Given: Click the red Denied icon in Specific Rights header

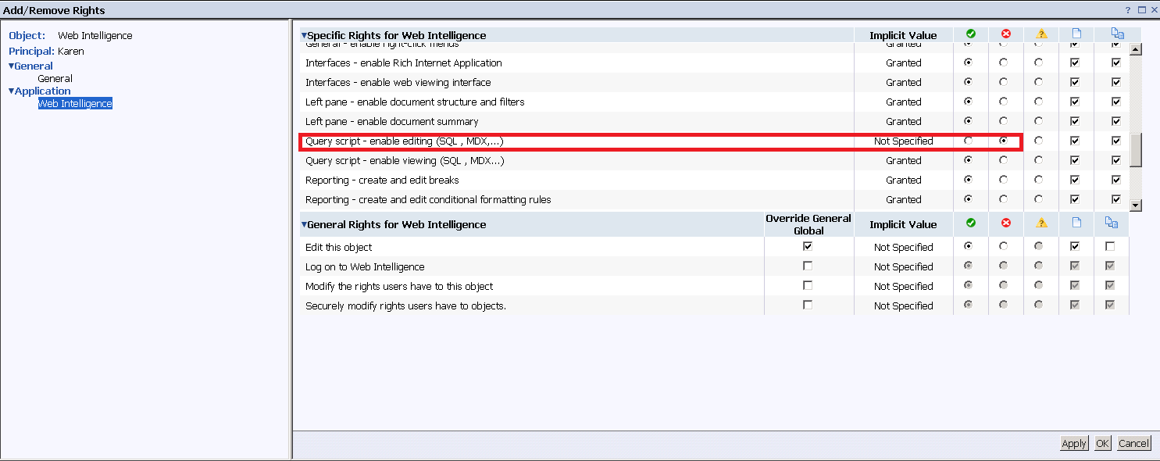Looking at the screenshot, I should [1006, 34].
